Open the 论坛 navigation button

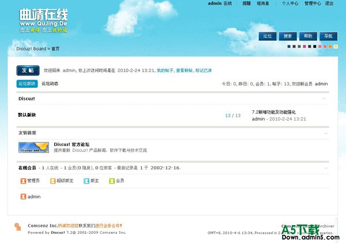[x=268, y=36]
